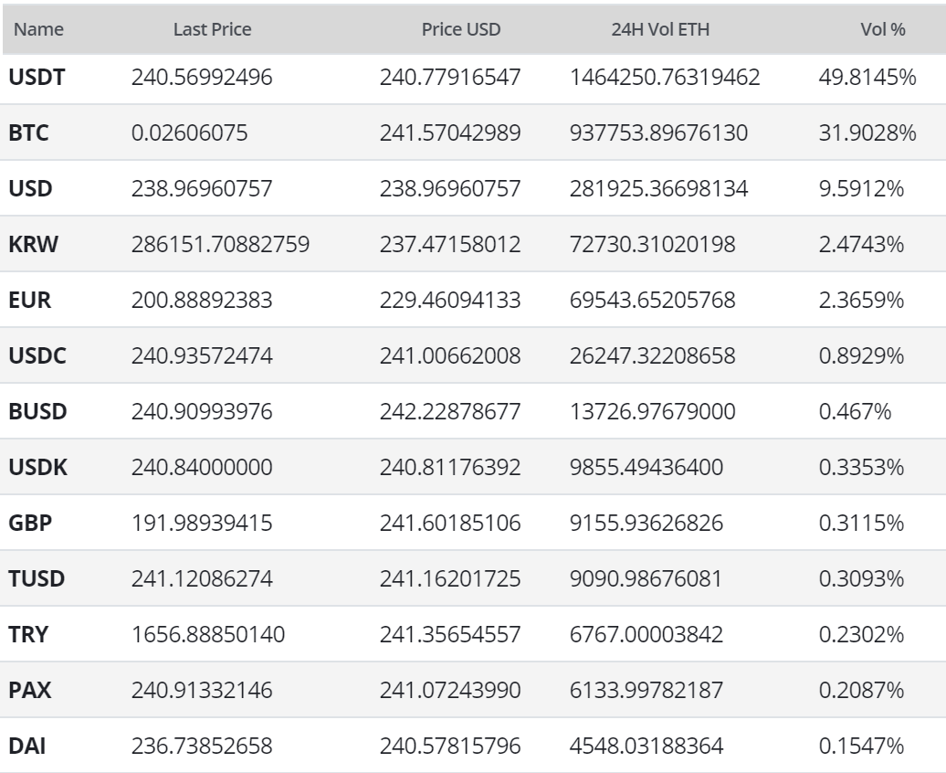Select the TUSD pair name

[37, 579]
